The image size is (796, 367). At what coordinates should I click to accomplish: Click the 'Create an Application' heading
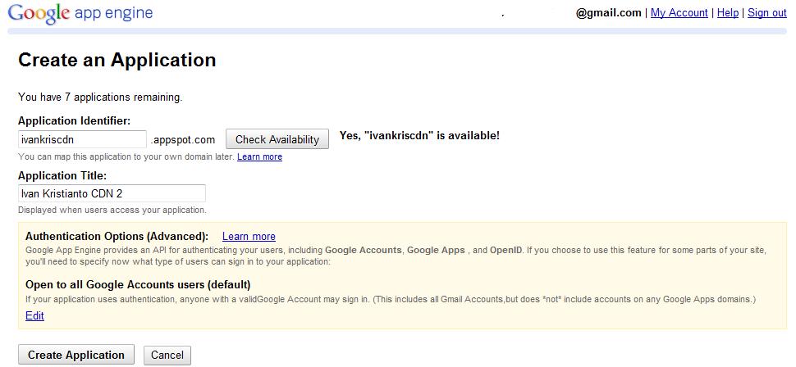tap(117, 60)
